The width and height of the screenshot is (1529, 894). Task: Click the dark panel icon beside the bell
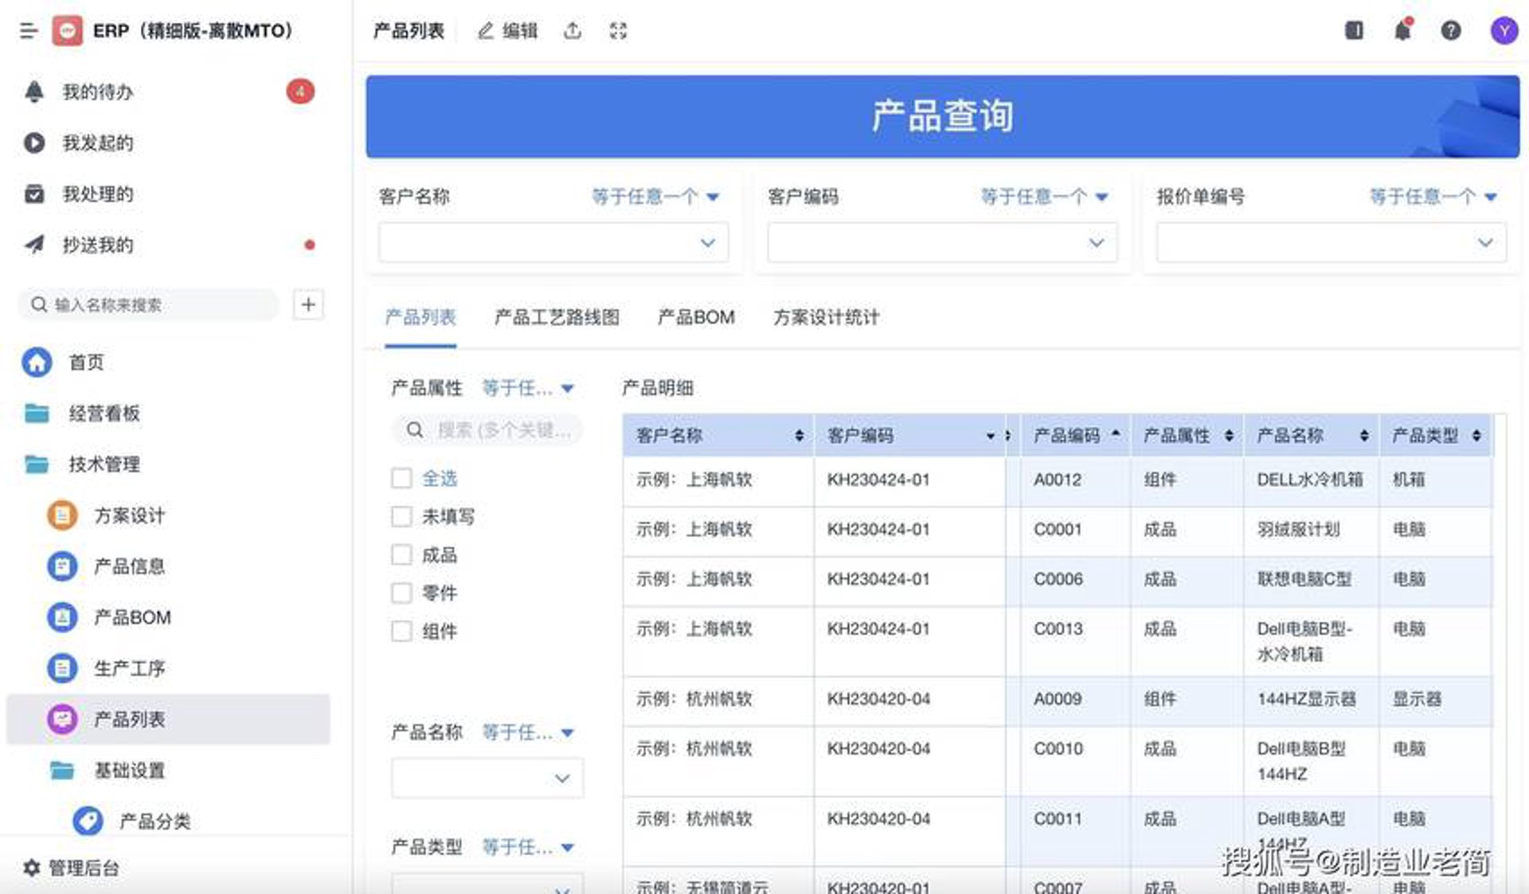click(x=1354, y=30)
